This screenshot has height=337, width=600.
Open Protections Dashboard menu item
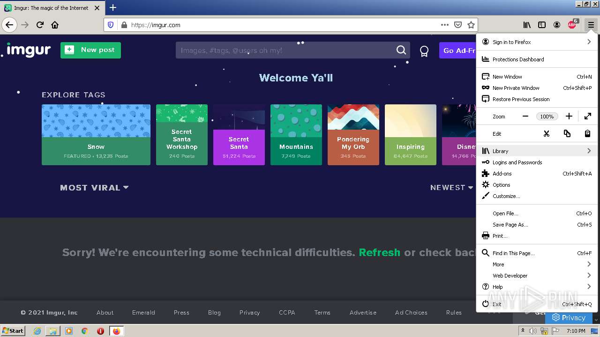coord(537,59)
